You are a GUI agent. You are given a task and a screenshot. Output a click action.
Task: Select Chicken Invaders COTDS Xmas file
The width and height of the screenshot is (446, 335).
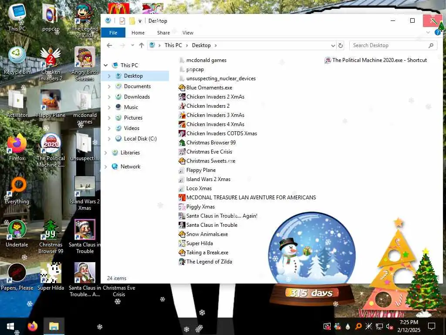218,133
